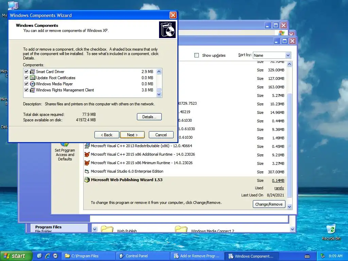Image resolution: width=348 pixels, height=261 pixels.
Task: Click the 'rarely' usage link
Action: coord(279,188)
